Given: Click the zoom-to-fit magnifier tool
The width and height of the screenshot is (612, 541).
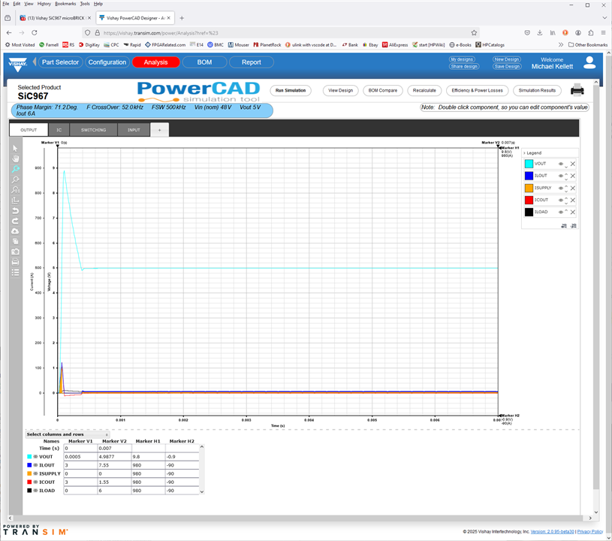Looking at the screenshot, I should click(x=15, y=190).
